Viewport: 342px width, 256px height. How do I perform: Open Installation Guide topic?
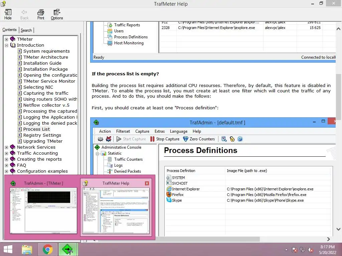coord(42,63)
